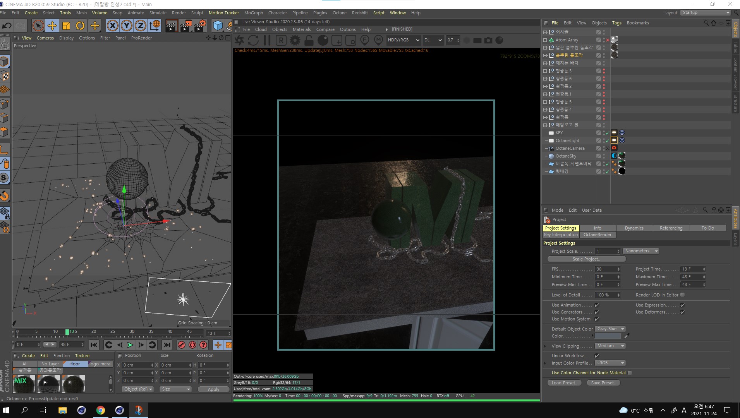Pause the Live Viewer render

pos(267,40)
